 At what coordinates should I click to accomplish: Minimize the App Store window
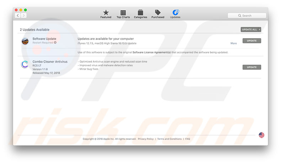21,10
